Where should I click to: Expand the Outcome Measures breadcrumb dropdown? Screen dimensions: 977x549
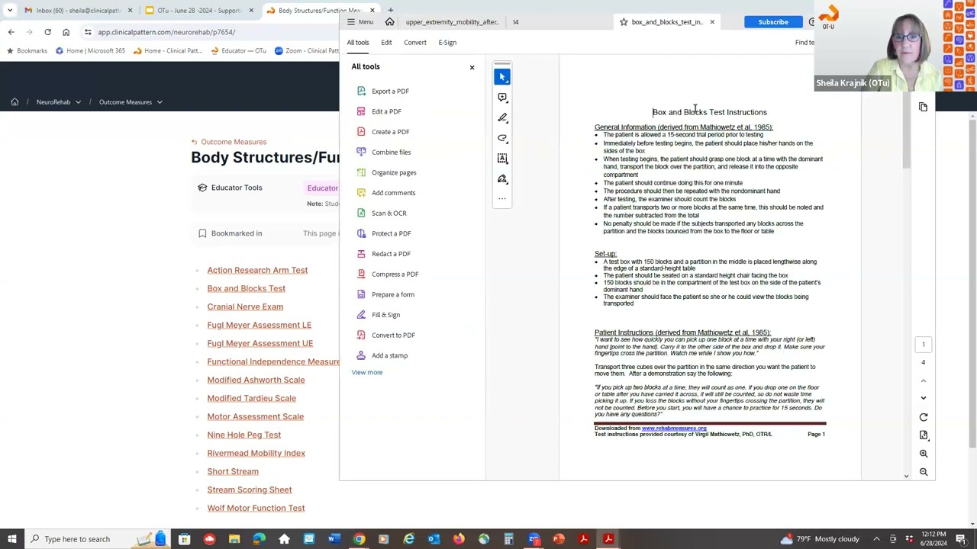point(159,102)
